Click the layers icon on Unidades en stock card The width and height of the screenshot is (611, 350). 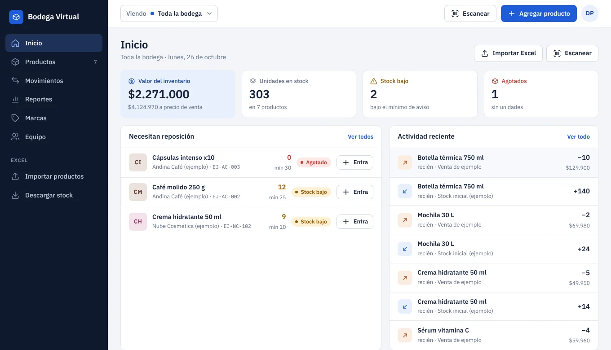coord(253,81)
